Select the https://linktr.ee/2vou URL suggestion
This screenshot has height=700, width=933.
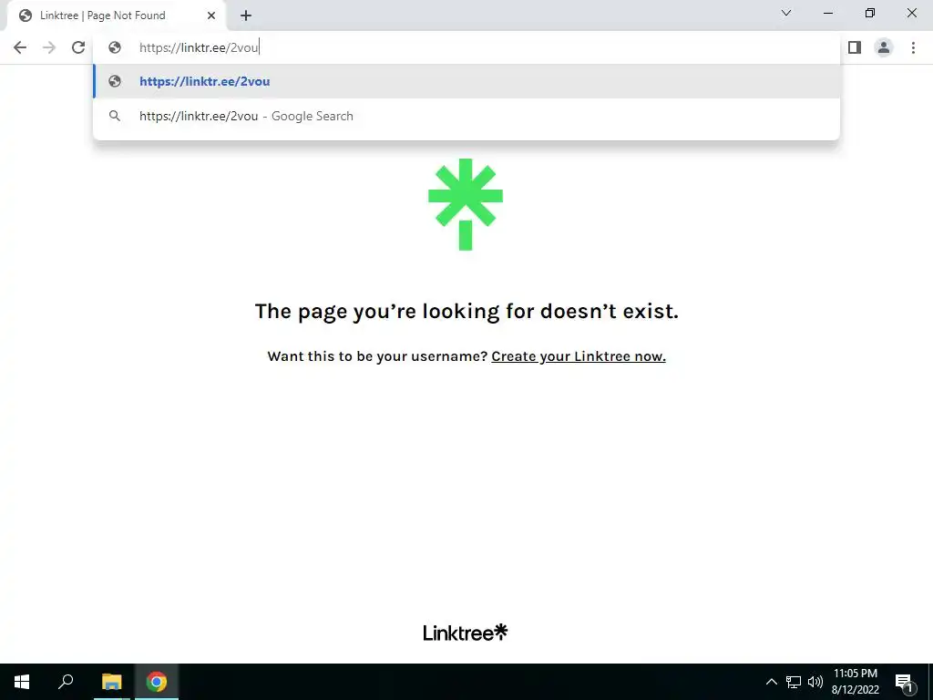point(466,81)
